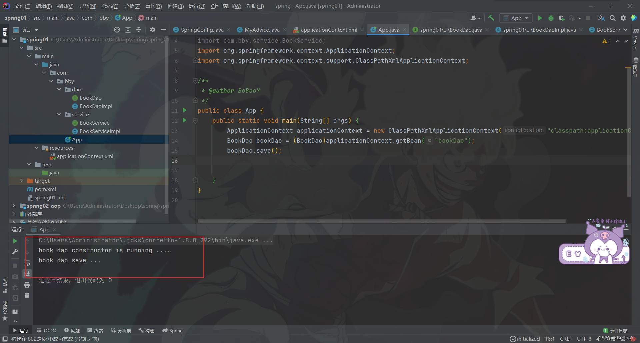Click the editor horizontal scrollbar
Viewport: 640px width, 343px height.
pyautogui.click(x=382, y=221)
